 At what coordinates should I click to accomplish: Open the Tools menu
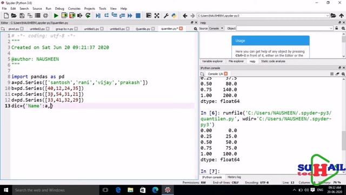click(102, 9)
